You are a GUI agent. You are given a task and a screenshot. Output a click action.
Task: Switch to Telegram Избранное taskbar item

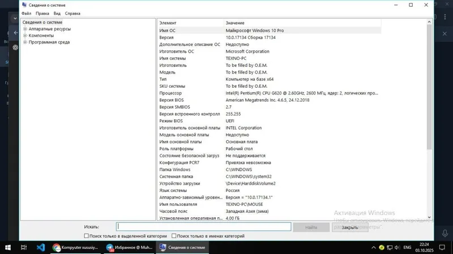(x=129, y=247)
